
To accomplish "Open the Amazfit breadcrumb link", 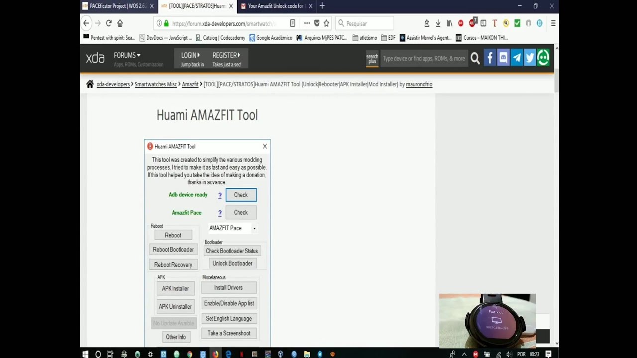I will pos(190,84).
